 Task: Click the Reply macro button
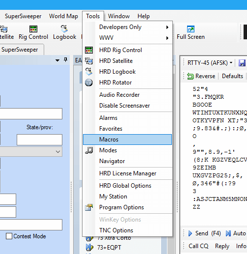[222, 246]
